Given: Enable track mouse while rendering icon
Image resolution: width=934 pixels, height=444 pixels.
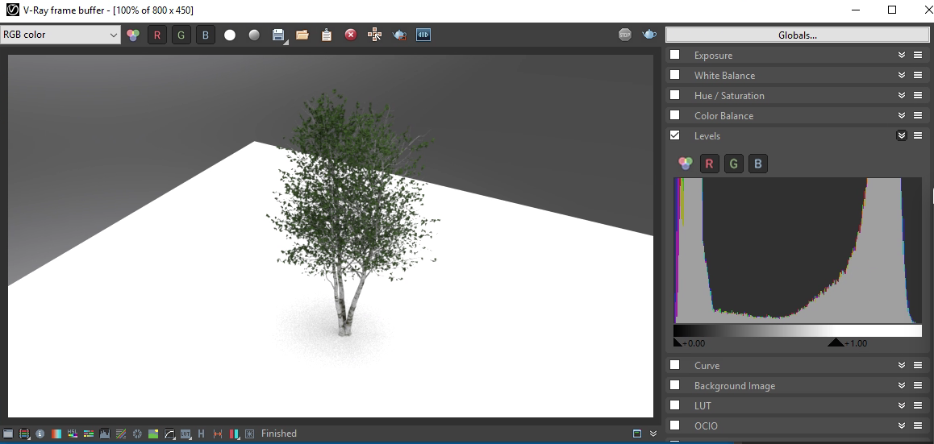Looking at the screenshot, I should (x=375, y=35).
